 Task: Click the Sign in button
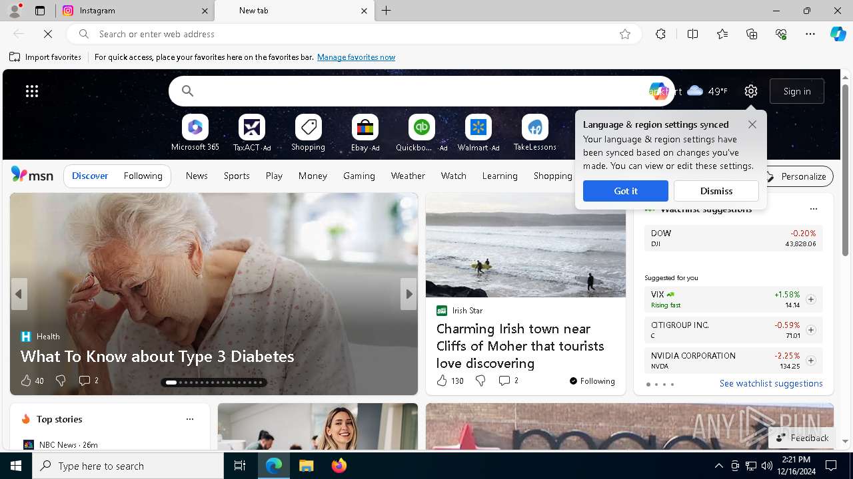797,91
